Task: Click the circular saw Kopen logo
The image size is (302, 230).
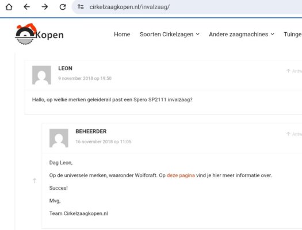Action: (39, 34)
